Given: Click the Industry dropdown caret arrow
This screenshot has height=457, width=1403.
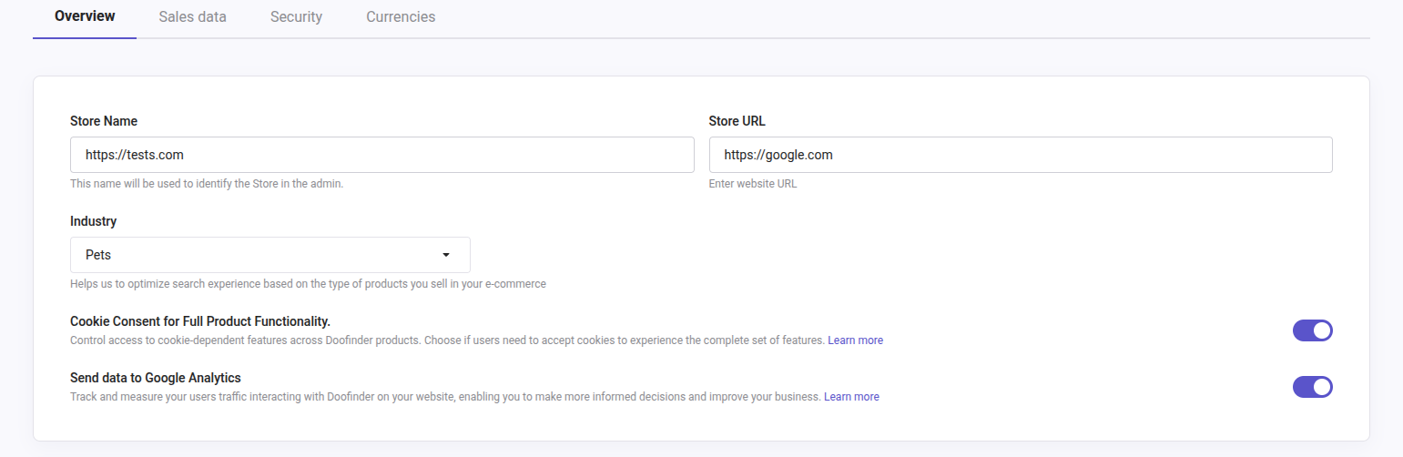Looking at the screenshot, I should [x=446, y=255].
